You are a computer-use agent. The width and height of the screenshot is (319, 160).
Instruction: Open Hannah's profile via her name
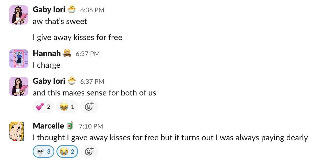click(47, 53)
